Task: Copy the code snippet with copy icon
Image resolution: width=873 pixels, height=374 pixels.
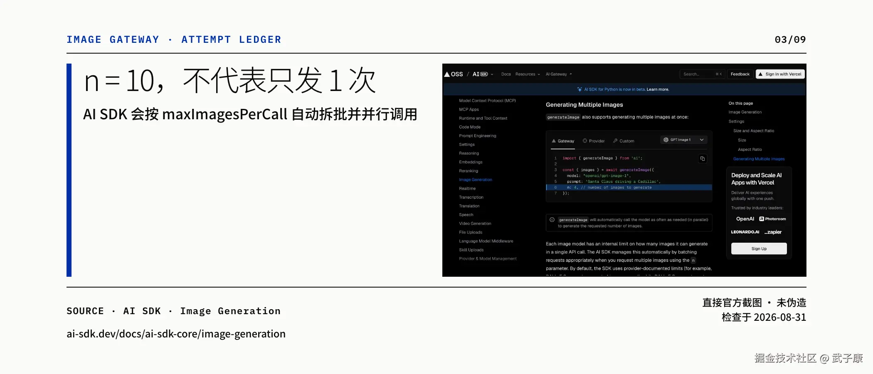Action: 703,159
